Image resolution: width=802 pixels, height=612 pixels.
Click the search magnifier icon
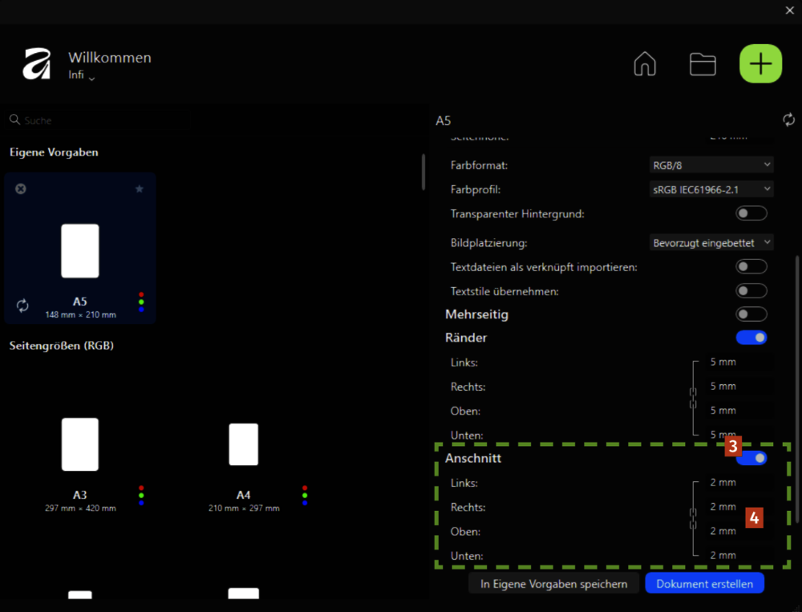[x=14, y=120]
